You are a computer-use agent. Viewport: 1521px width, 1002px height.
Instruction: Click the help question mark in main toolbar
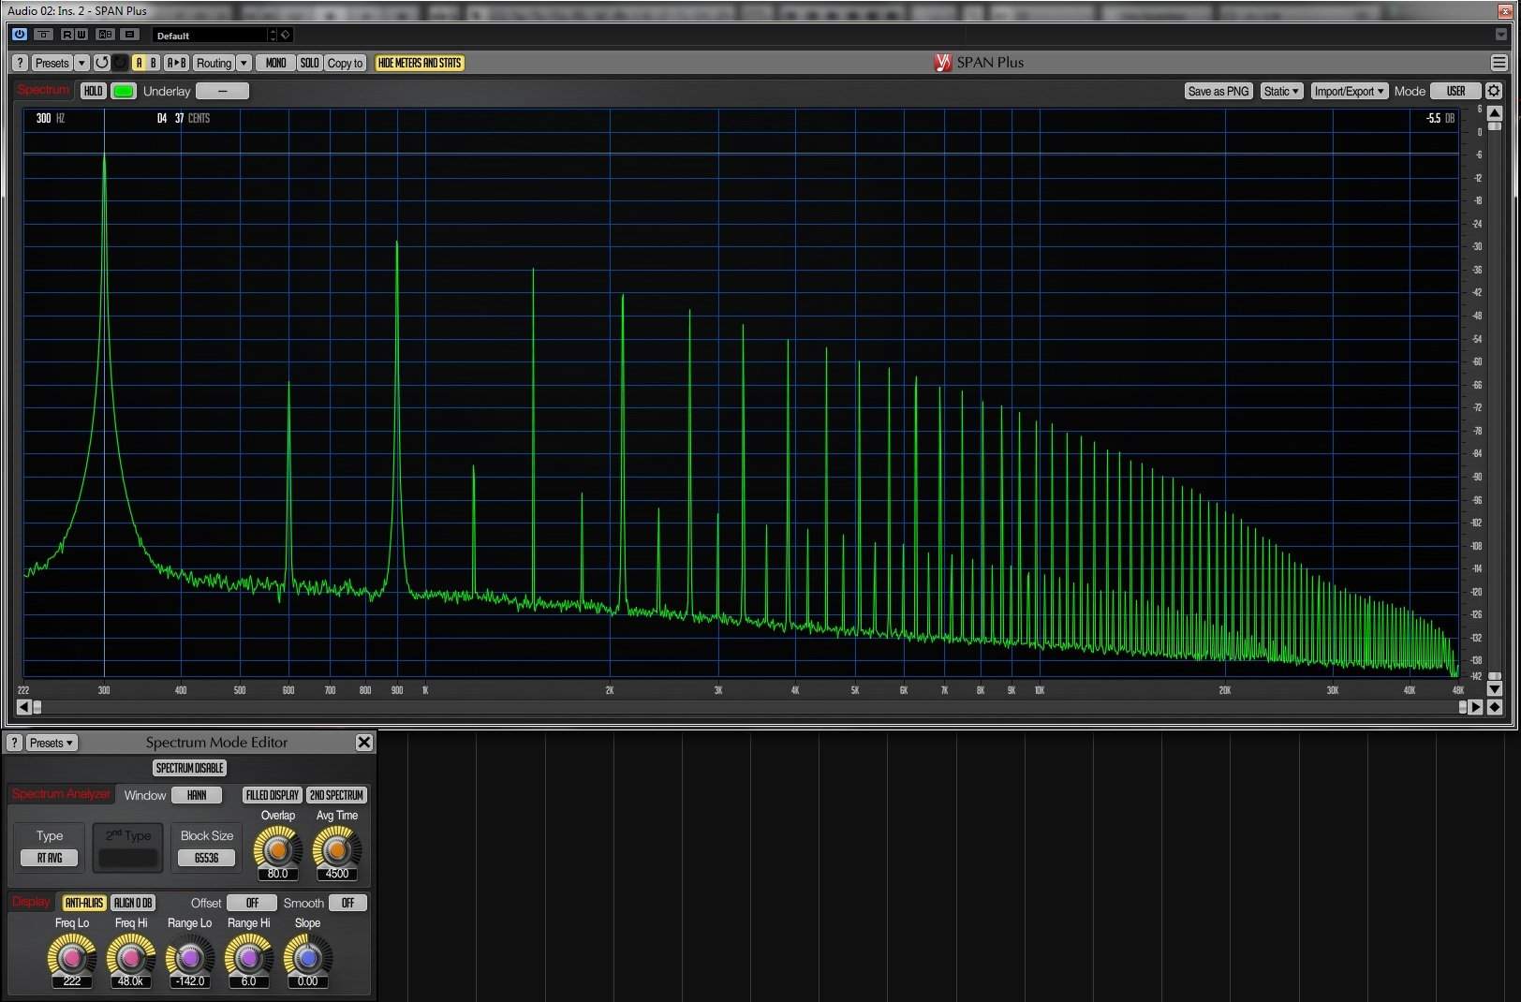pyautogui.click(x=20, y=63)
